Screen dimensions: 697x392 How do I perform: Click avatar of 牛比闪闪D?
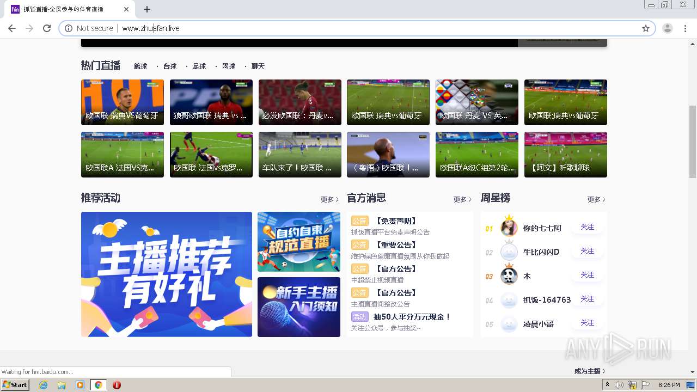pos(509,252)
